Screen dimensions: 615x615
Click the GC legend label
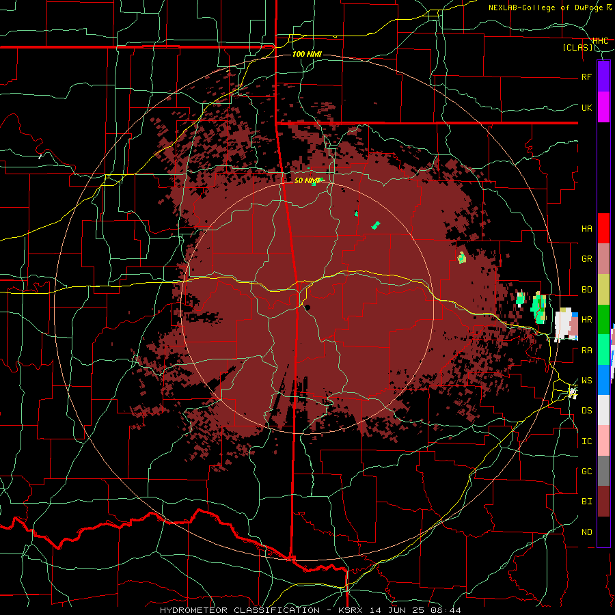point(586,471)
